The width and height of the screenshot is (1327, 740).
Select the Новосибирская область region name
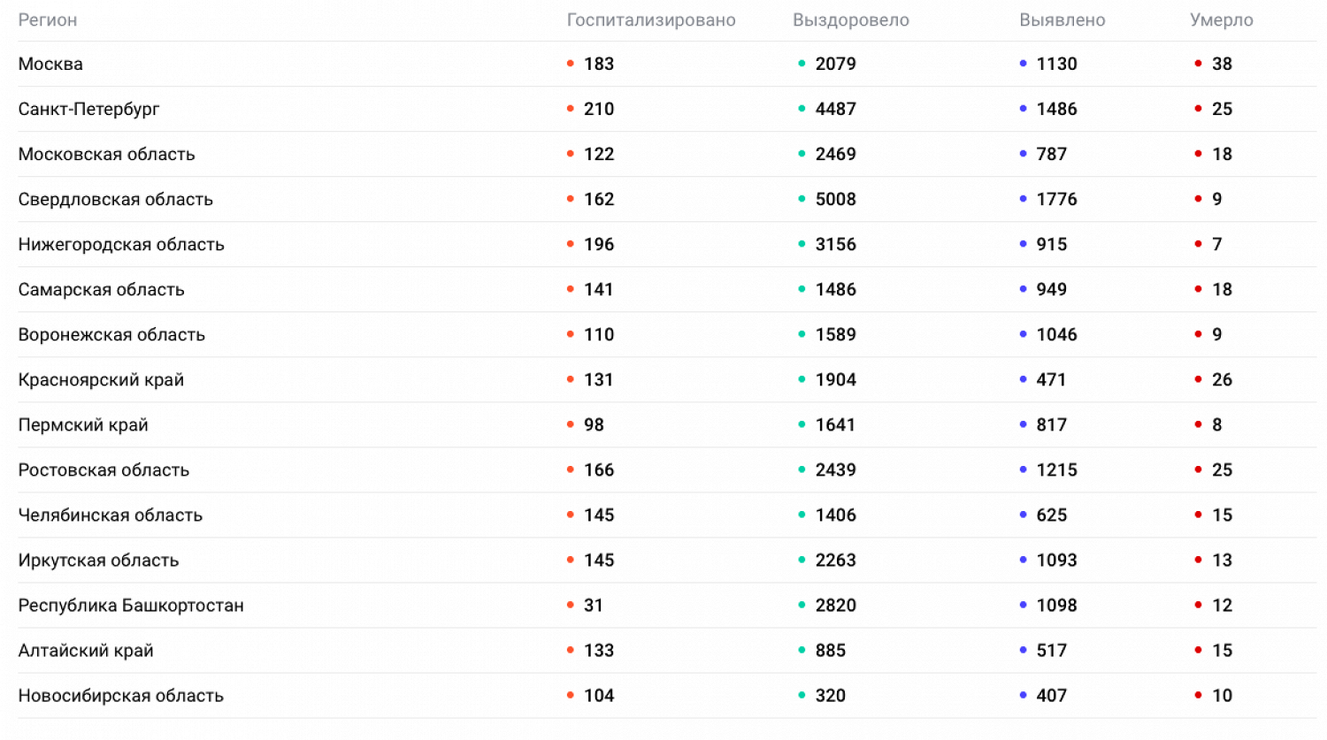click(121, 696)
